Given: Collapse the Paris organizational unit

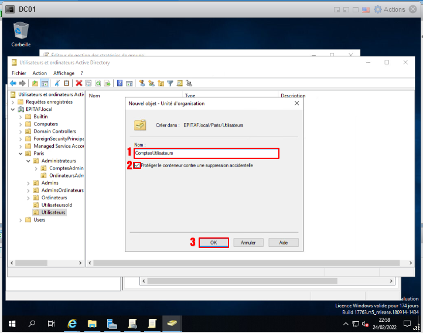Looking at the screenshot, I should pos(21,154).
